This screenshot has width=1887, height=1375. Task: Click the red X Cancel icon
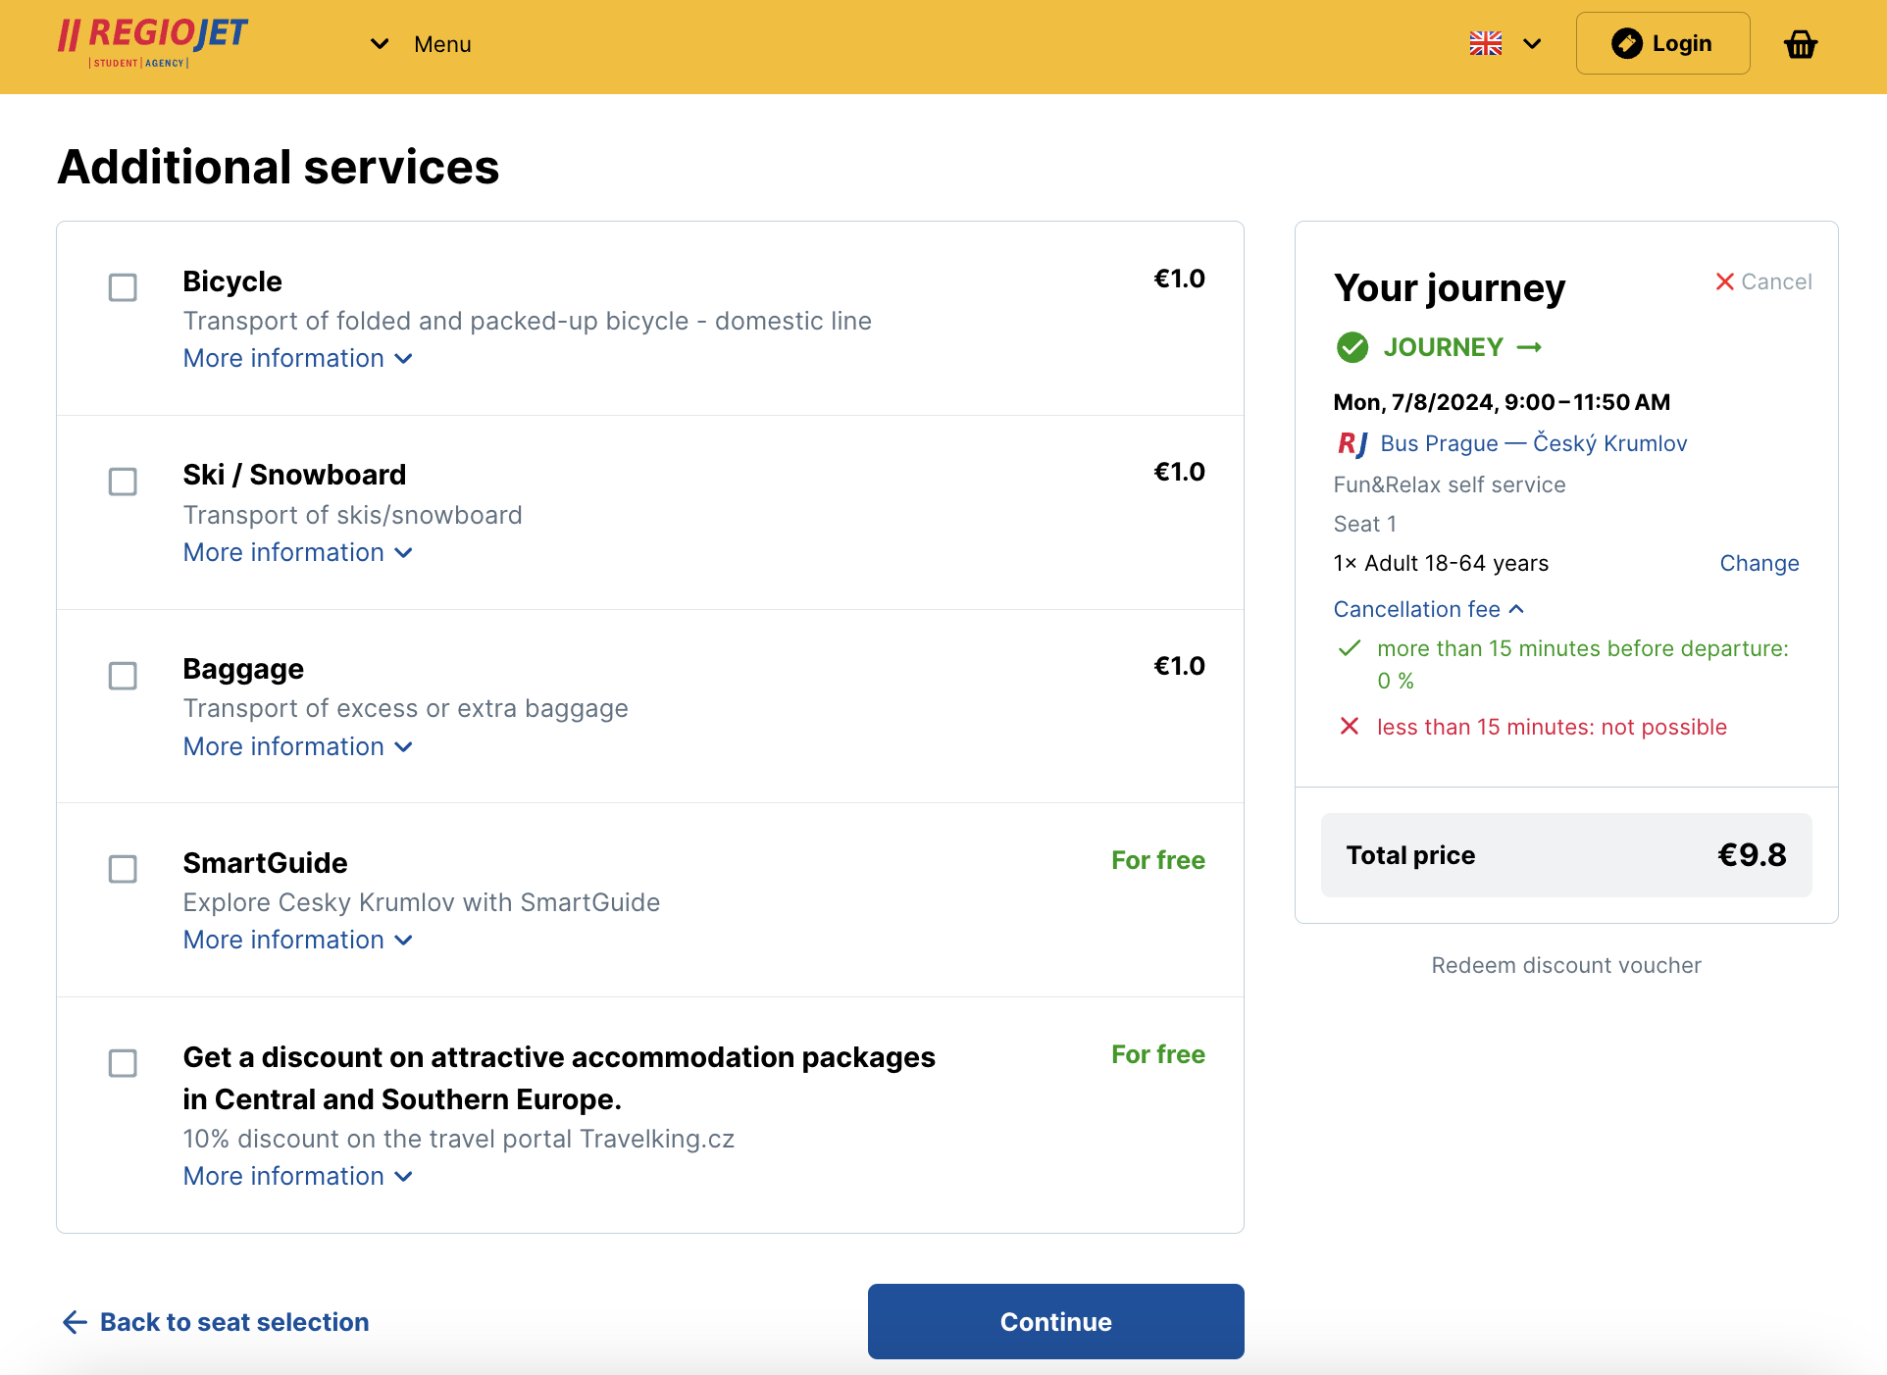(1724, 281)
